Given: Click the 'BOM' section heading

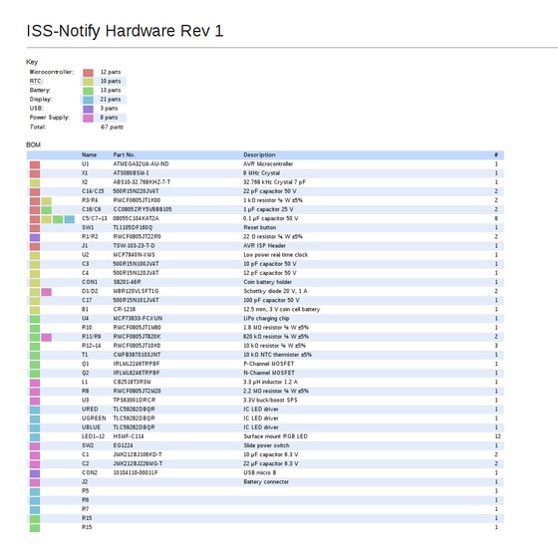Looking at the screenshot, I should click(33, 144).
